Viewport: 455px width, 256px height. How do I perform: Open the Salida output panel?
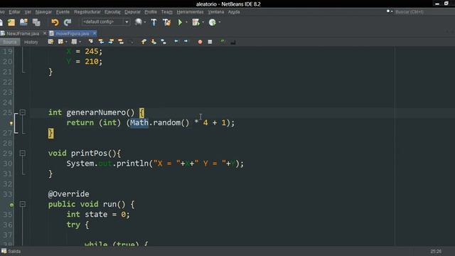(x=11, y=251)
